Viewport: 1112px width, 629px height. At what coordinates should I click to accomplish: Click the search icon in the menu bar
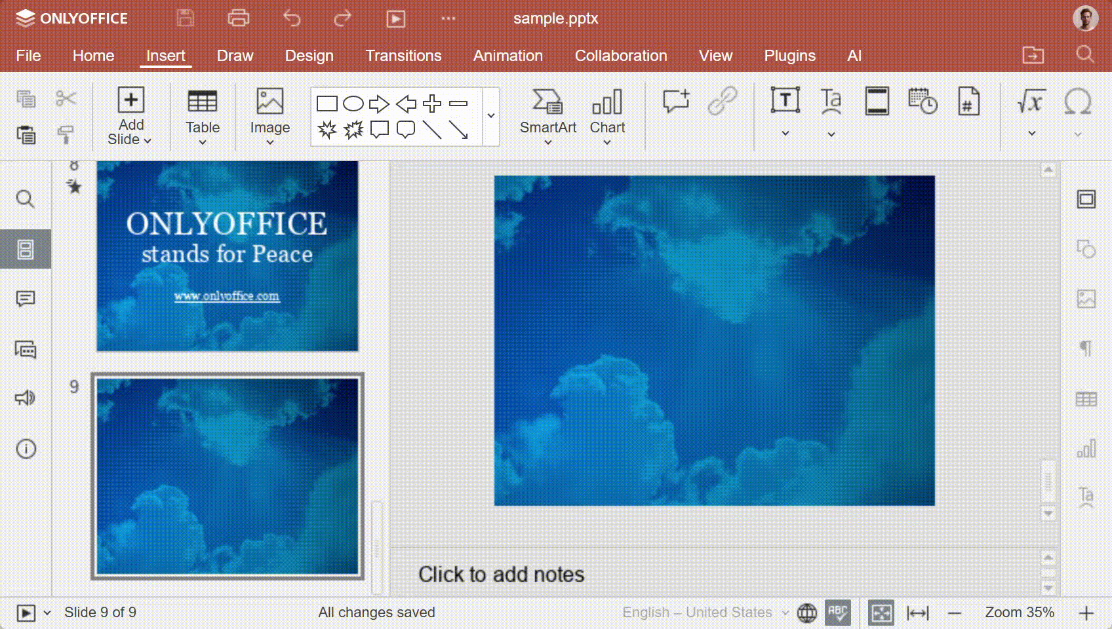1085,54
